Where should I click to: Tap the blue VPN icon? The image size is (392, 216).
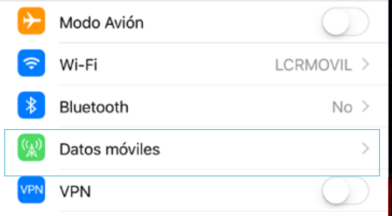click(x=31, y=190)
